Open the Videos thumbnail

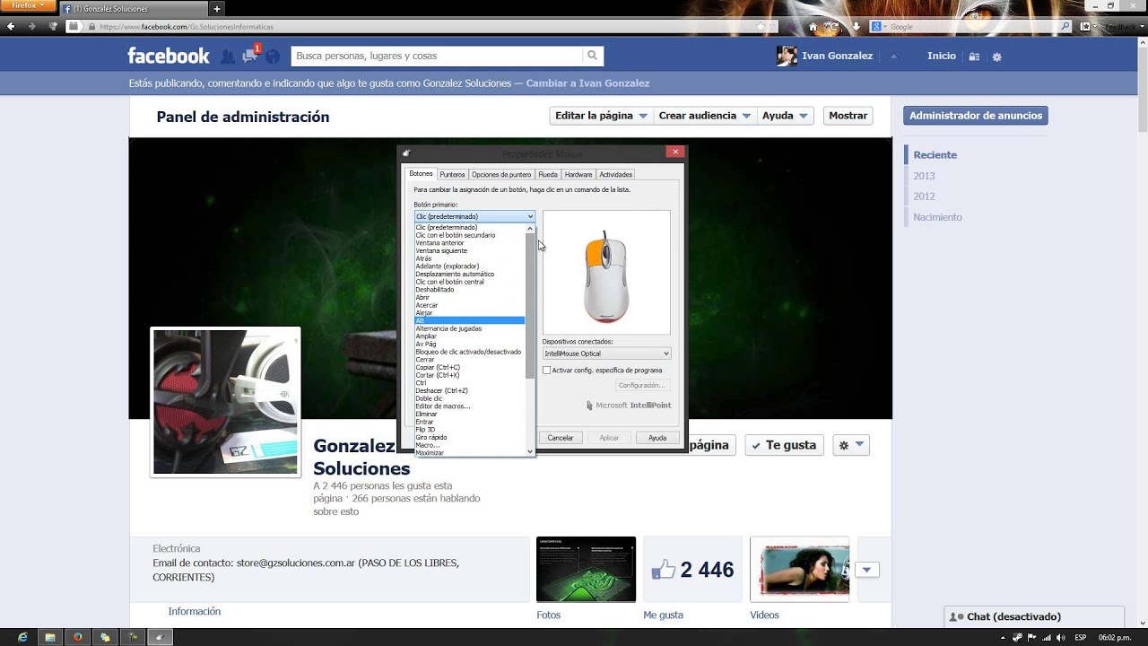(799, 570)
